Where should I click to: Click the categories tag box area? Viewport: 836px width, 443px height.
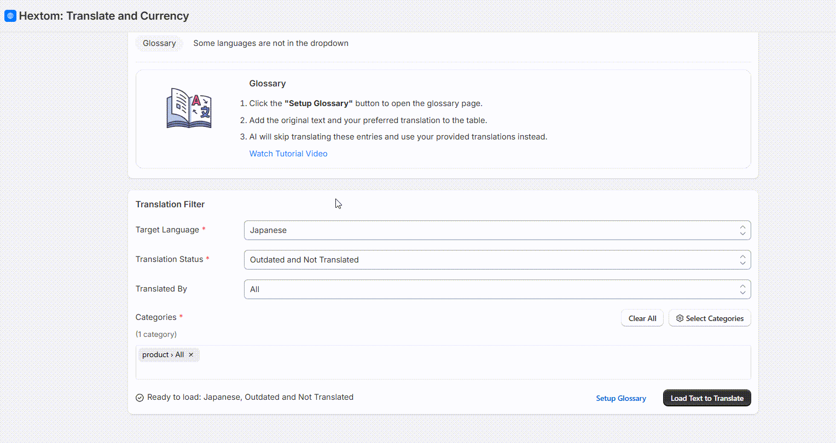pos(443,362)
